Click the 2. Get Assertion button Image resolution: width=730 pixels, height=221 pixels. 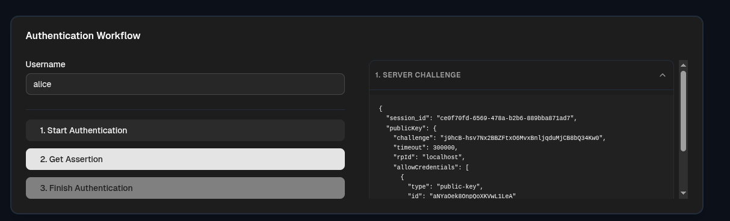pos(185,159)
